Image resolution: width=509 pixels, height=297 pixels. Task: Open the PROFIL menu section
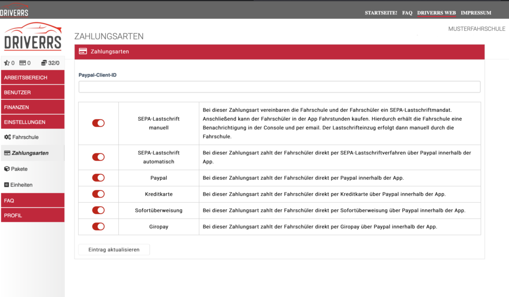pyautogui.click(x=33, y=215)
